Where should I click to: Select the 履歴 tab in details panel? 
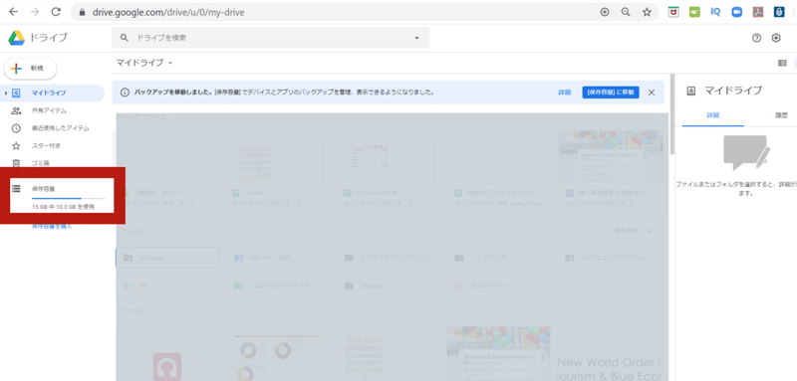coord(781,115)
